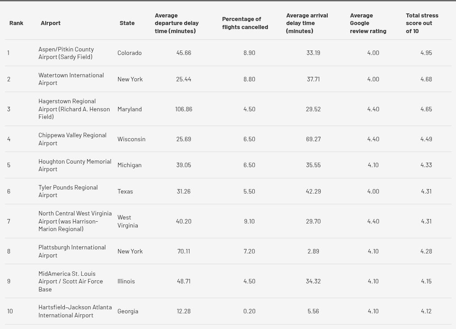
Task: Select the Airport column header
Action: [x=51, y=23]
